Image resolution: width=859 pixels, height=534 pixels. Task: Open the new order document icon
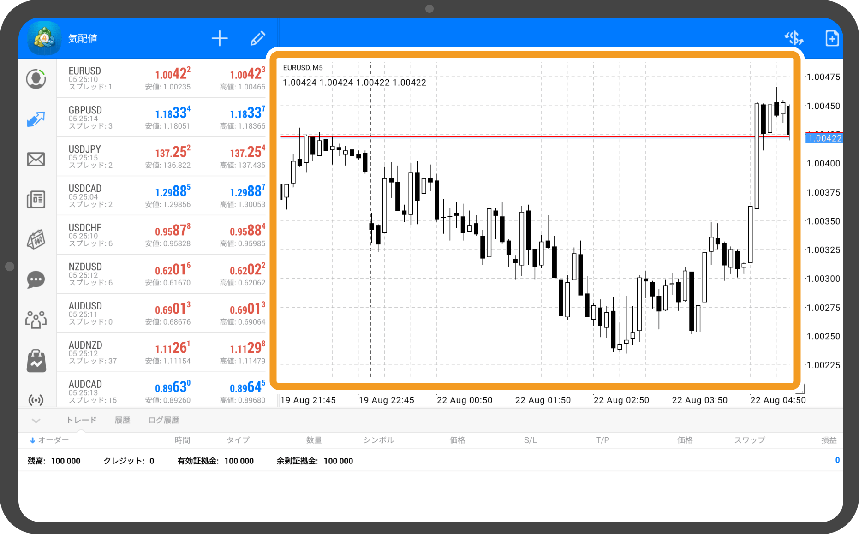pyautogui.click(x=831, y=39)
